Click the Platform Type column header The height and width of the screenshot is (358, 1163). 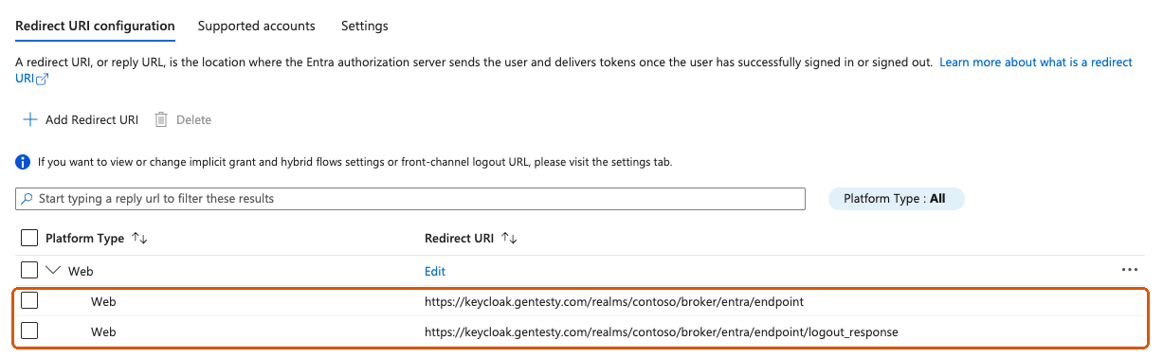click(84, 239)
